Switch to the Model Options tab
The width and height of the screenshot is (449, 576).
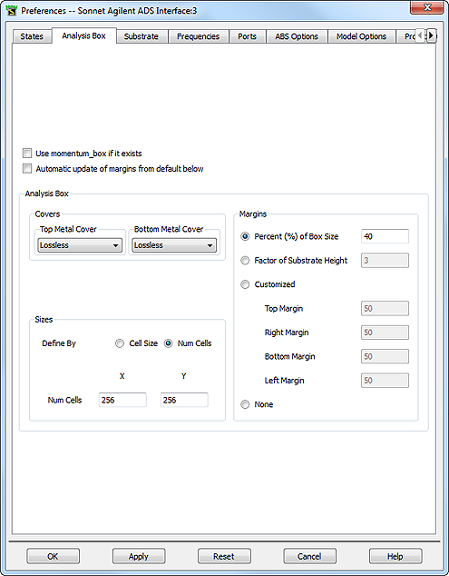point(361,36)
